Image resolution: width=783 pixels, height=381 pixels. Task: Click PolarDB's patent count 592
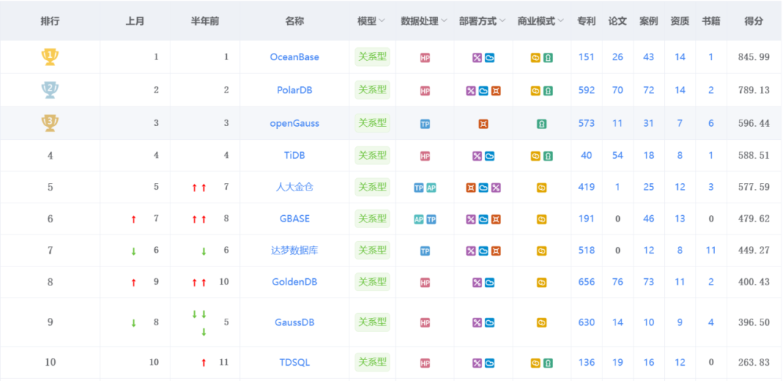pyautogui.click(x=587, y=91)
